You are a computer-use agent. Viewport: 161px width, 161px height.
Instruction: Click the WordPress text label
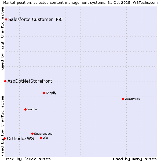[x=132, y=99]
